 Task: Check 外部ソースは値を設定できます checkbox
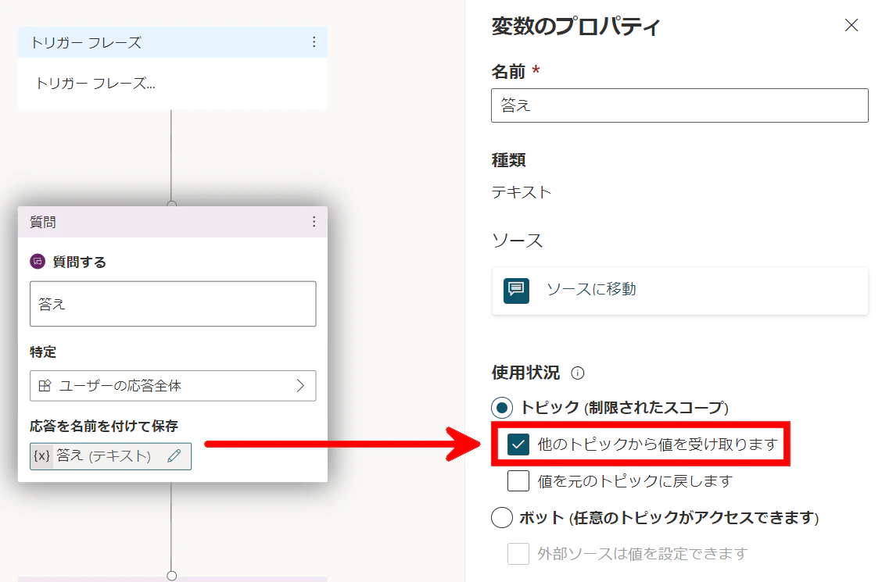pyautogui.click(x=518, y=554)
